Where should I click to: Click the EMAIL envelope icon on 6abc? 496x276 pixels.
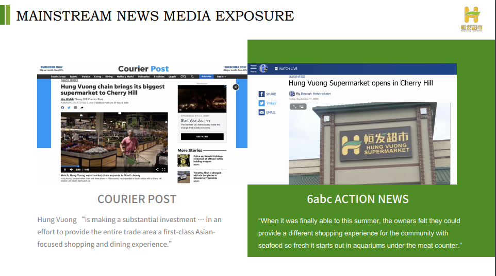click(x=261, y=112)
